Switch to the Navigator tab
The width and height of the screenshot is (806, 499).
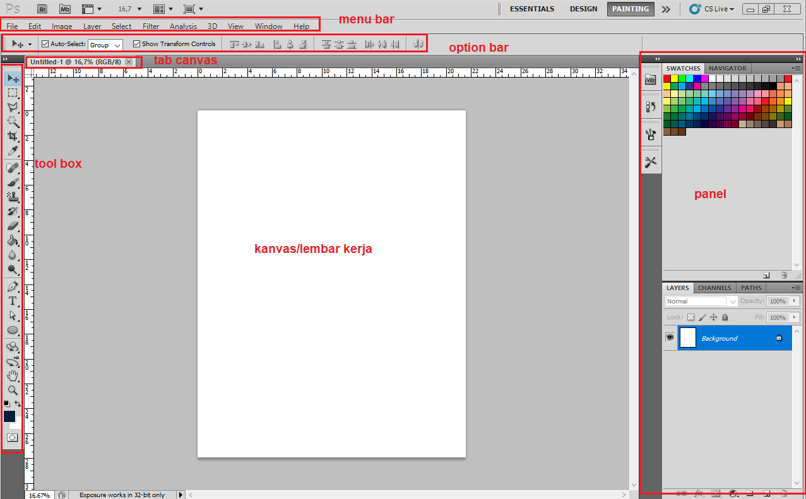click(x=727, y=68)
